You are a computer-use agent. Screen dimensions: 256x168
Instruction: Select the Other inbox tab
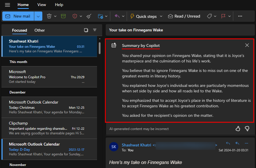tap(39, 30)
